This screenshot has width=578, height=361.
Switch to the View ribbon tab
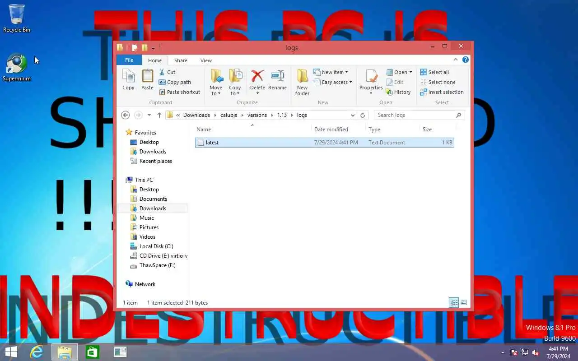pos(206,60)
